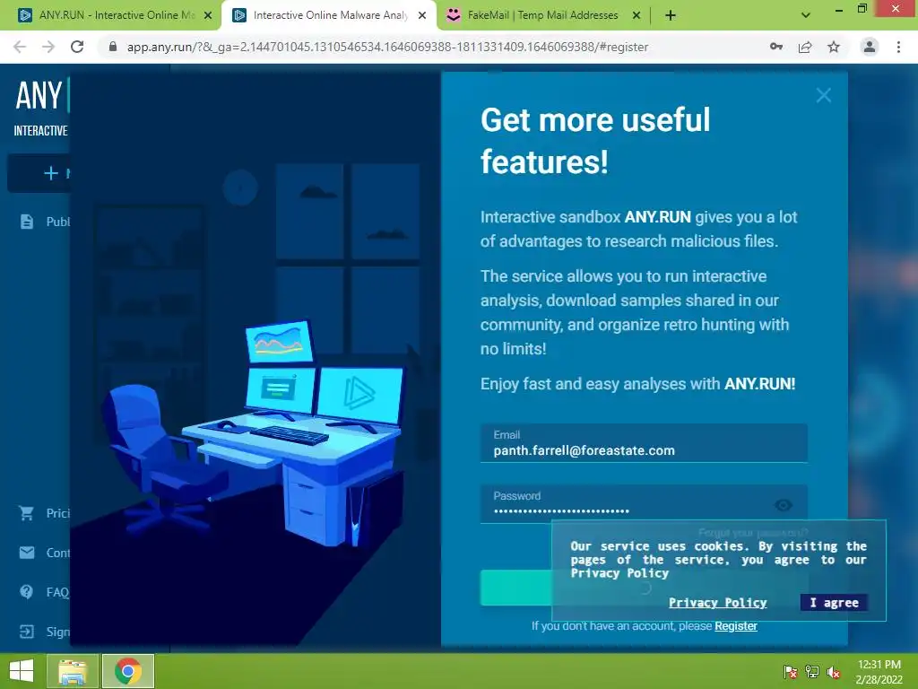Click the muted volume icon in tray

pos(834,672)
